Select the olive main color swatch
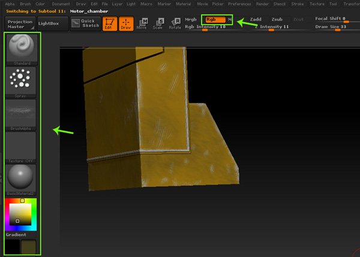This screenshot has height=257, width=360. click(x=28, y=247)
